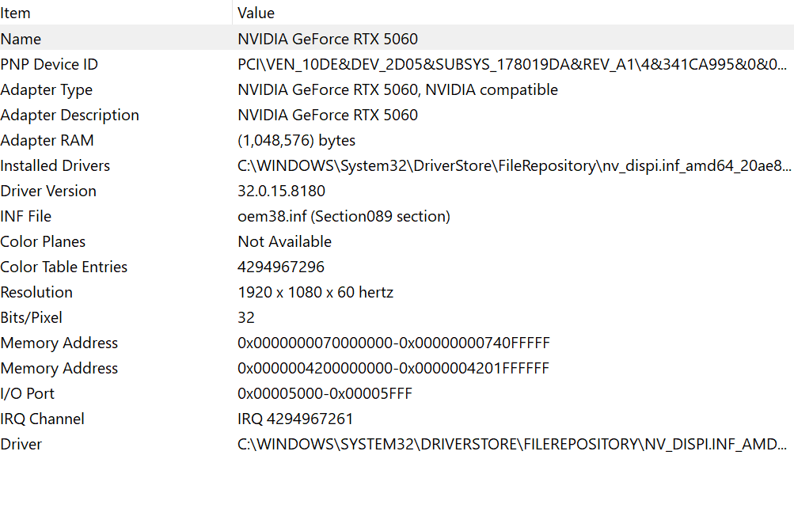Click the Item column header
The height and width of the screenshot is (527, 794).
coord(16,13)
